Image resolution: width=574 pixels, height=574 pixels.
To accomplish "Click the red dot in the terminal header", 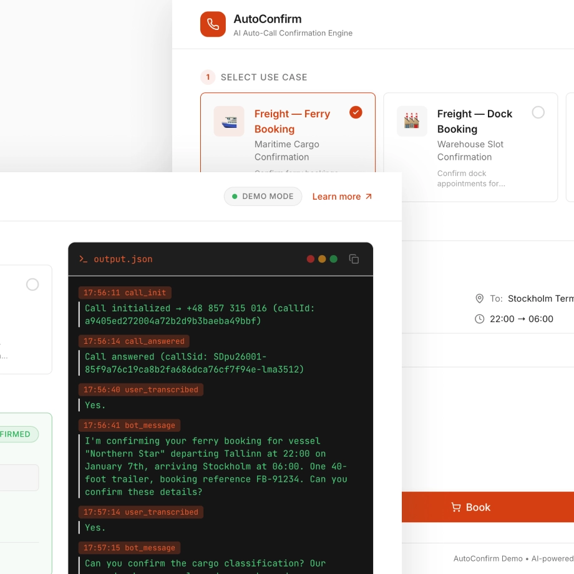I will pyautogui.click(x=311, y=259).
